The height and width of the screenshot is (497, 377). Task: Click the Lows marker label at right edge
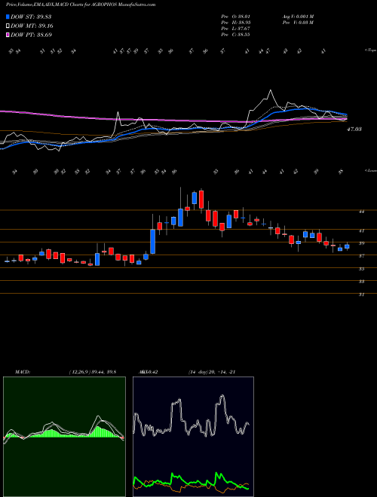pyautogui.click(x=371, y=170)
